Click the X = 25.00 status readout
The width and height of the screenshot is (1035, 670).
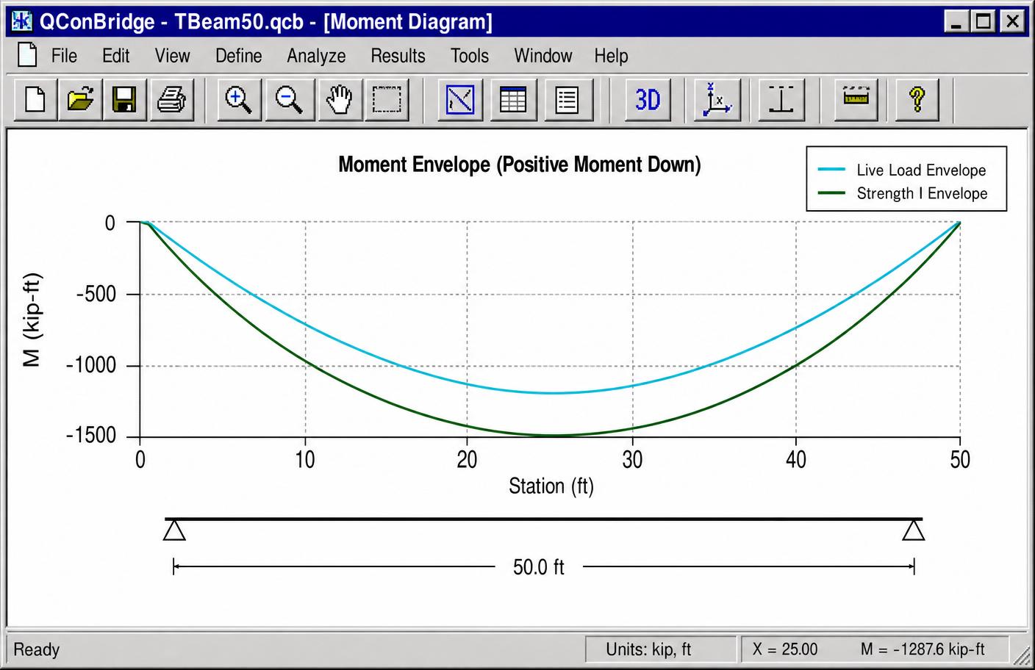pyautogui.click(x=785, y=649)
